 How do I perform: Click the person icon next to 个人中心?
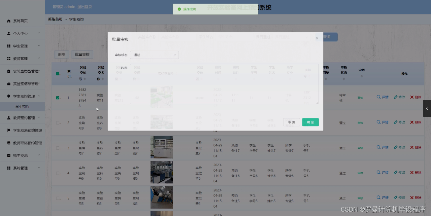coord(8,33)
